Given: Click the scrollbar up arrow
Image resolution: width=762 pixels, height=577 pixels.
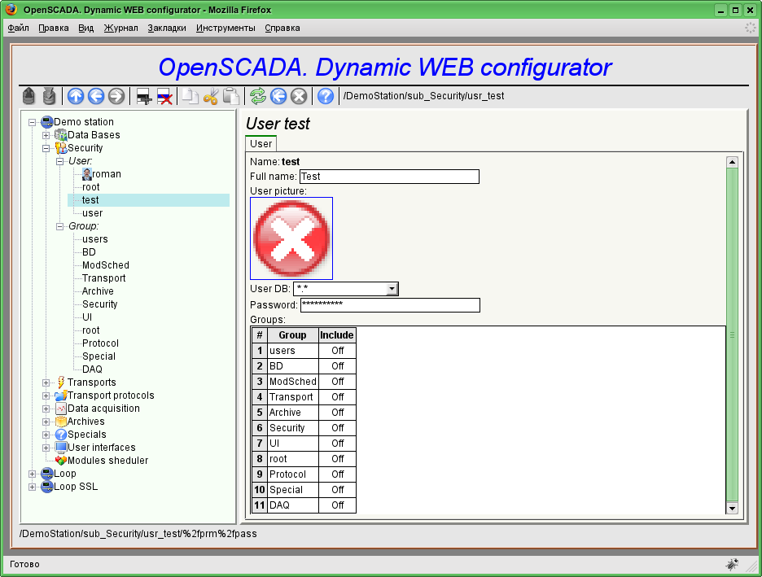Looking at the screenshot, I should [x=732, y=162].
